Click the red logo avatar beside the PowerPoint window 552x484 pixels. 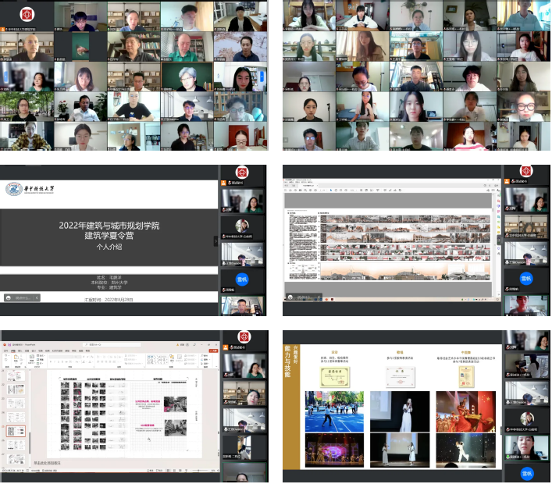(243, 338)
